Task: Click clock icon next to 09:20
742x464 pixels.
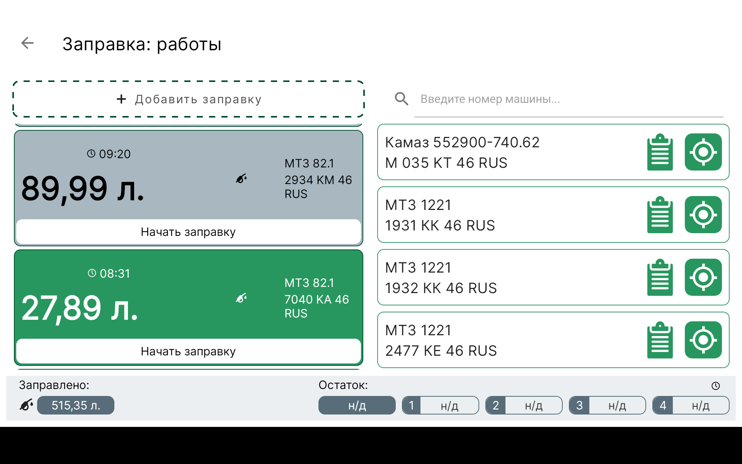Action: 91,154
